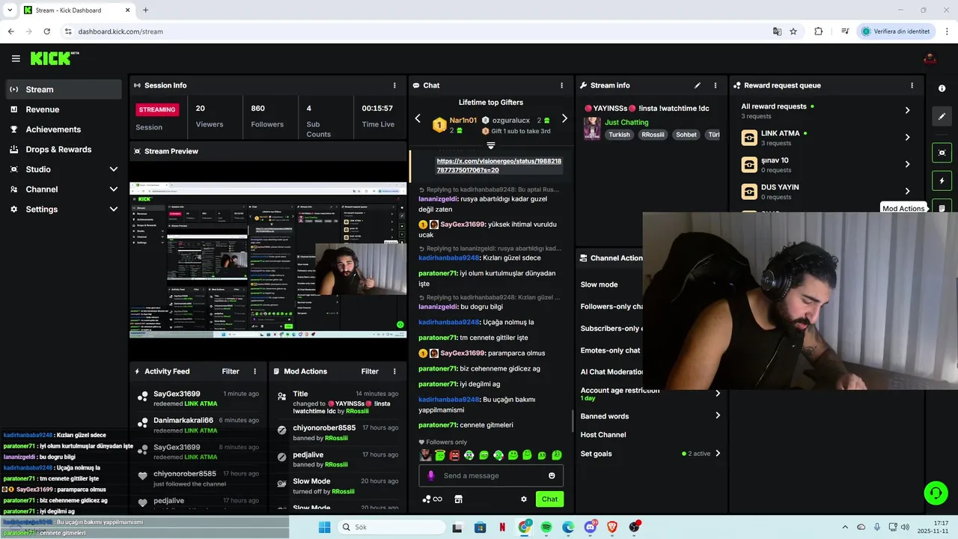The height and width of the screenshot is (539, 958).
Task: Toggle Stream Preview widget icon in right rail
Action: (x=942, y=153)
